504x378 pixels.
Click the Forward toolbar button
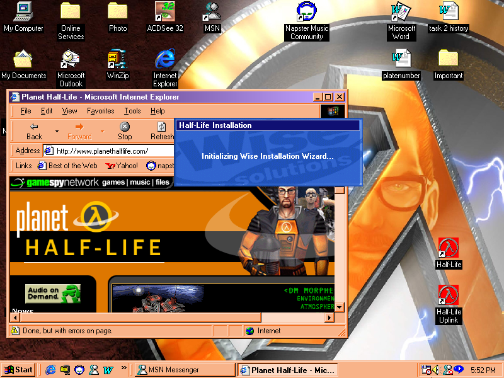point(79,132)
